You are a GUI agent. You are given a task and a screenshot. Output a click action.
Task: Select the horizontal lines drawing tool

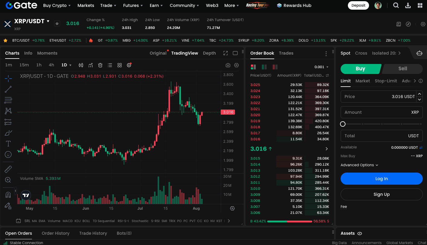click(8, 100)
